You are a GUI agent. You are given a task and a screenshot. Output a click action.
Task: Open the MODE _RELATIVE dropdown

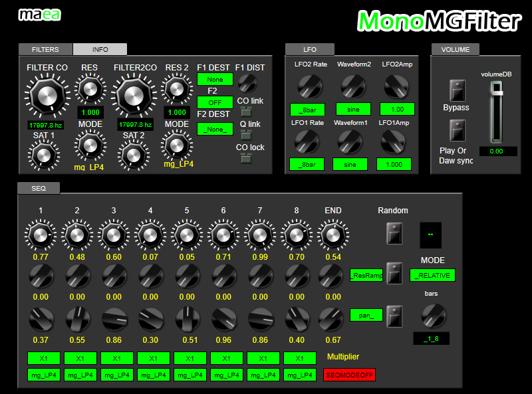click(x=433, y=275)
